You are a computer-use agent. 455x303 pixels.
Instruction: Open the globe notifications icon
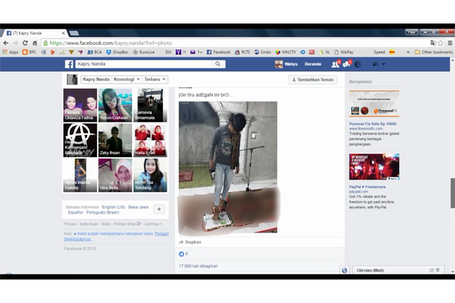click(358, 64)
